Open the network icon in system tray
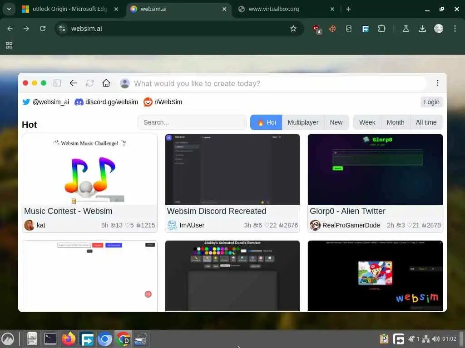The width and height of the screenshot is (465, 348). 426,339
